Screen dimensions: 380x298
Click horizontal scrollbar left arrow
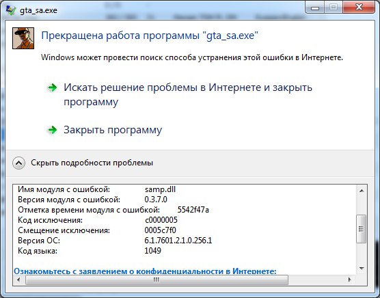[x=18, y=280]
